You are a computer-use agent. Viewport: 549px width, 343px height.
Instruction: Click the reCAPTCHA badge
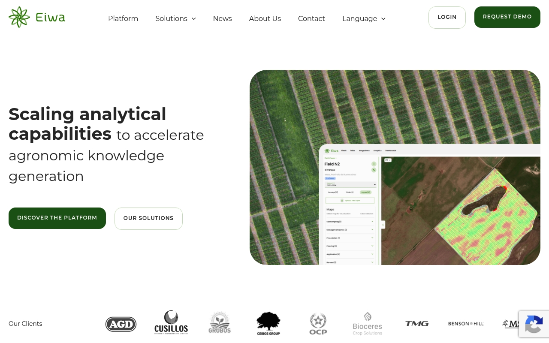(534, 324)
